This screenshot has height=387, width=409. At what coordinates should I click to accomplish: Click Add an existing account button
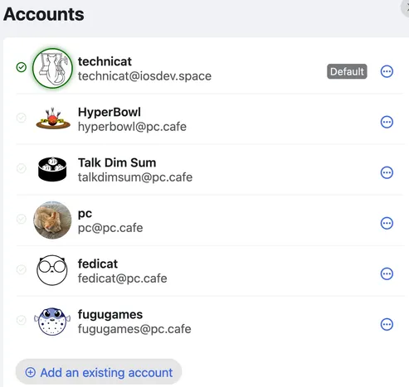click(x=99, y=372)
